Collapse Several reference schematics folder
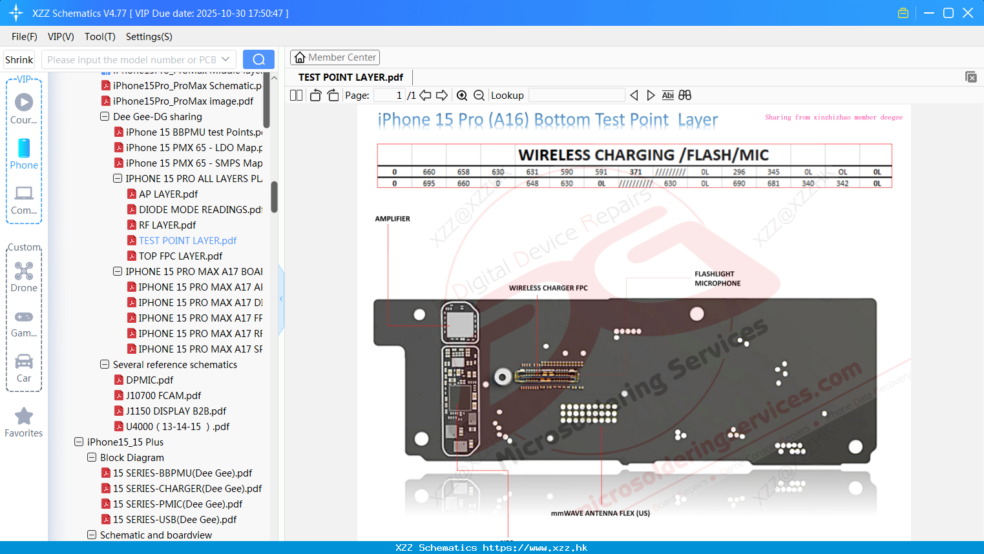Screen dimensions: 984x554 105,365
